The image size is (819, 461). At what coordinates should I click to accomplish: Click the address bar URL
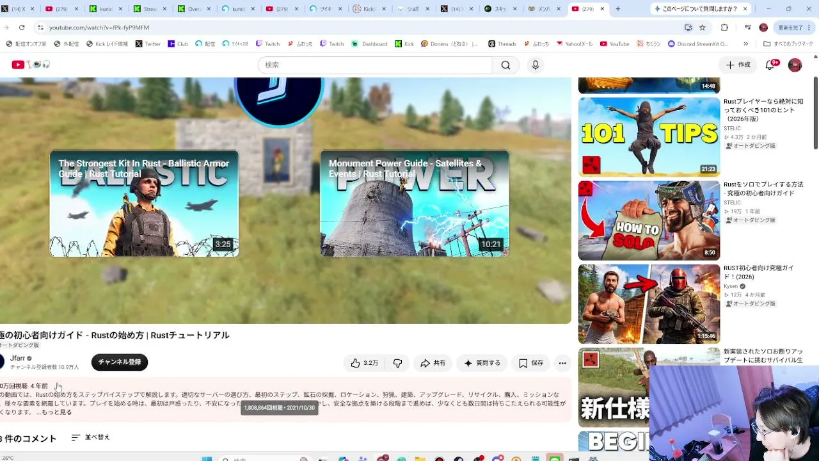(x=99, y=28)
